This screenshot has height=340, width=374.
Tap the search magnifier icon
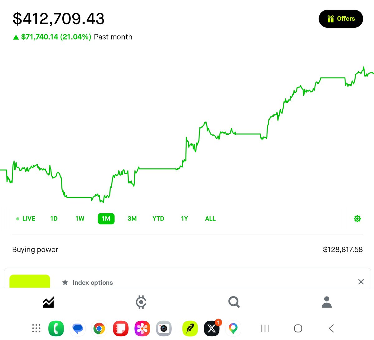tap(234, 302)
